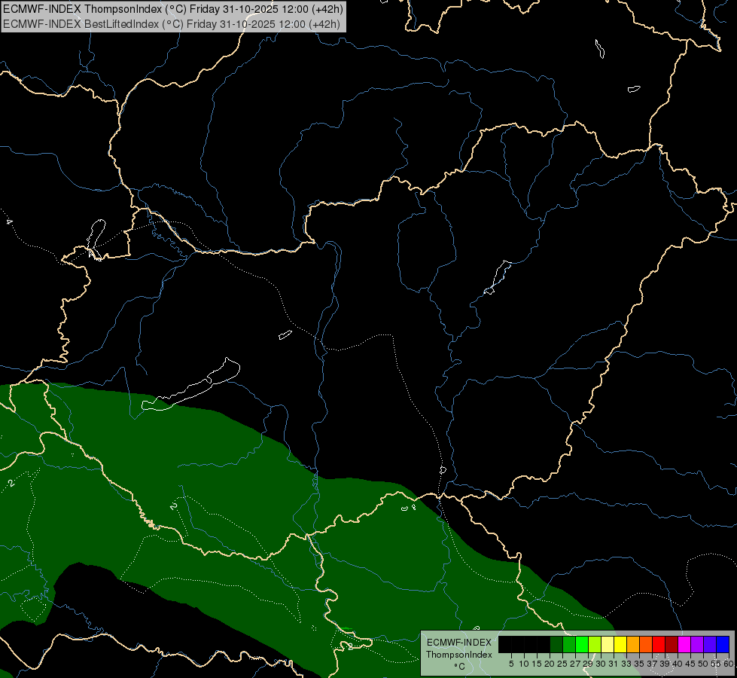Select the yellow-green 29-30 legend swatch
737x678 pixels.
click(595, 645)
